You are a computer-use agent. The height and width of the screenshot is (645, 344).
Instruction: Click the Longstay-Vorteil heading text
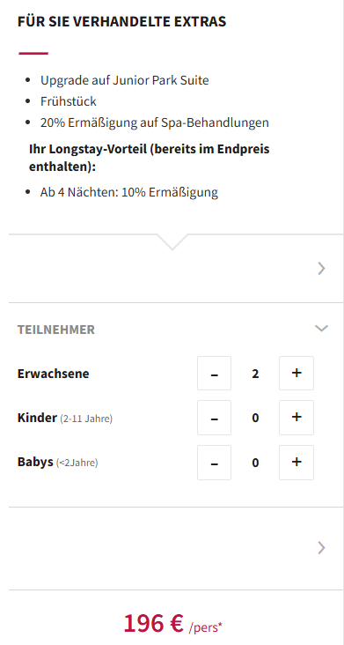pyautogui.click(x=149, y=159)
